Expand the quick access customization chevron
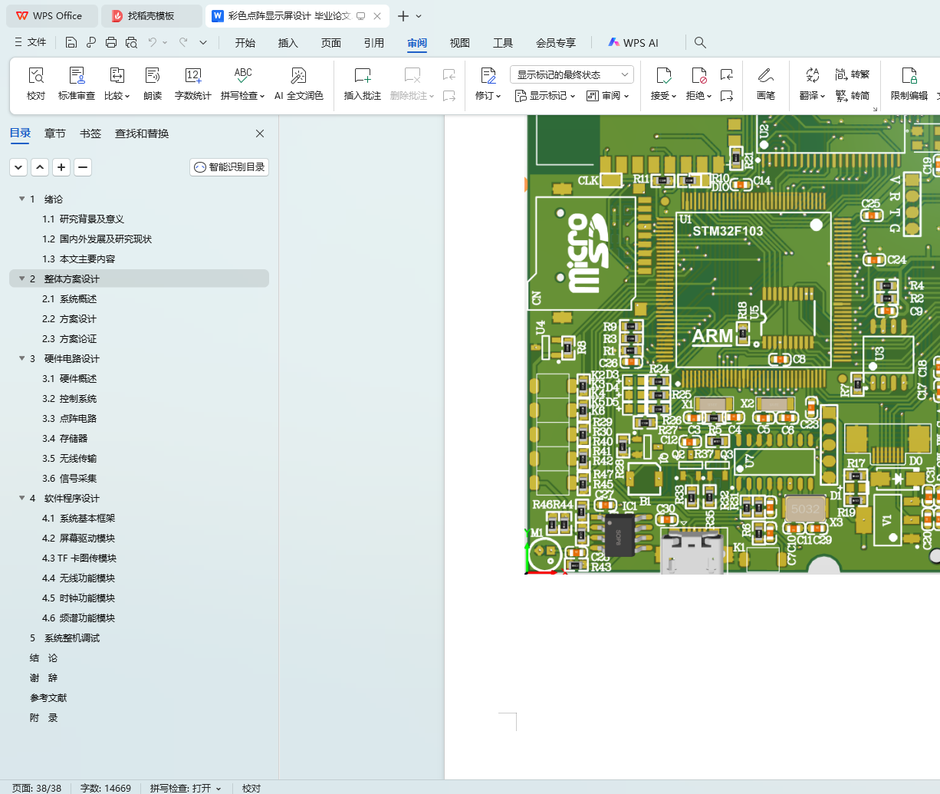This screenshot has height=794, width=940. pyautogui.click(x=203, y=42)
